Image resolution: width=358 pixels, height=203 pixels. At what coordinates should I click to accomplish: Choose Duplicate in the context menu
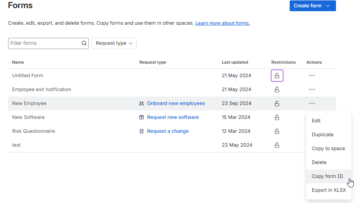point(322,135)
